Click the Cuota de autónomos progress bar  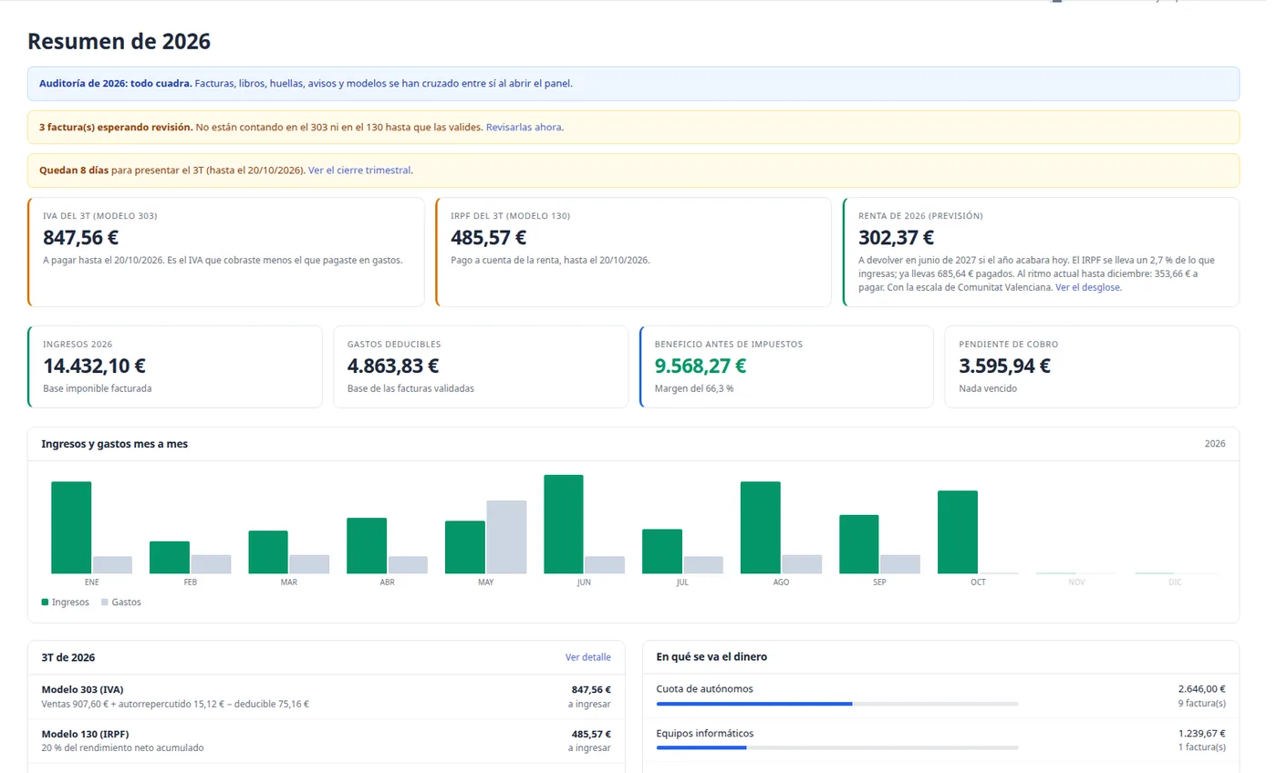(837, 704)
